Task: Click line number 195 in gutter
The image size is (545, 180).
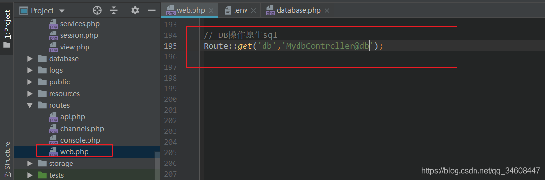Action: point(170,46)
